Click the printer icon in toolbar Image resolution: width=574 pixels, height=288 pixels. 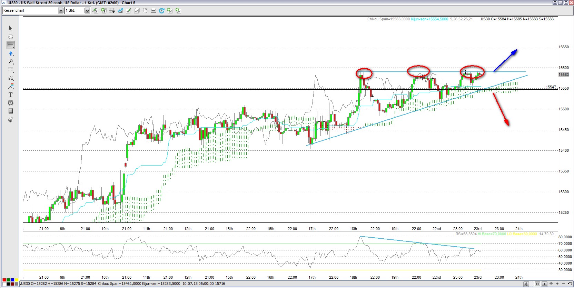click(x=154, y=11)
